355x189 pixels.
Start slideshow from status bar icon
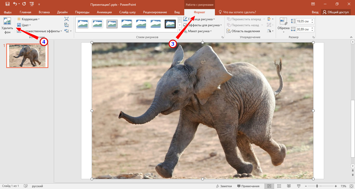point(298,186)
